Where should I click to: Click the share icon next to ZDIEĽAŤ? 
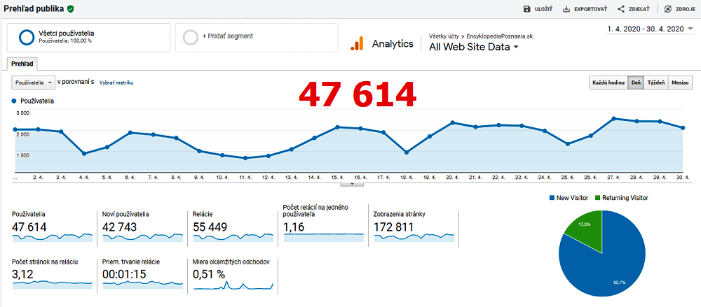click(x=621, y=9)
